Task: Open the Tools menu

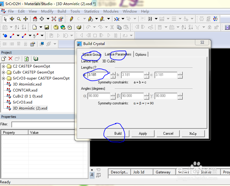Action: point(75,11)
